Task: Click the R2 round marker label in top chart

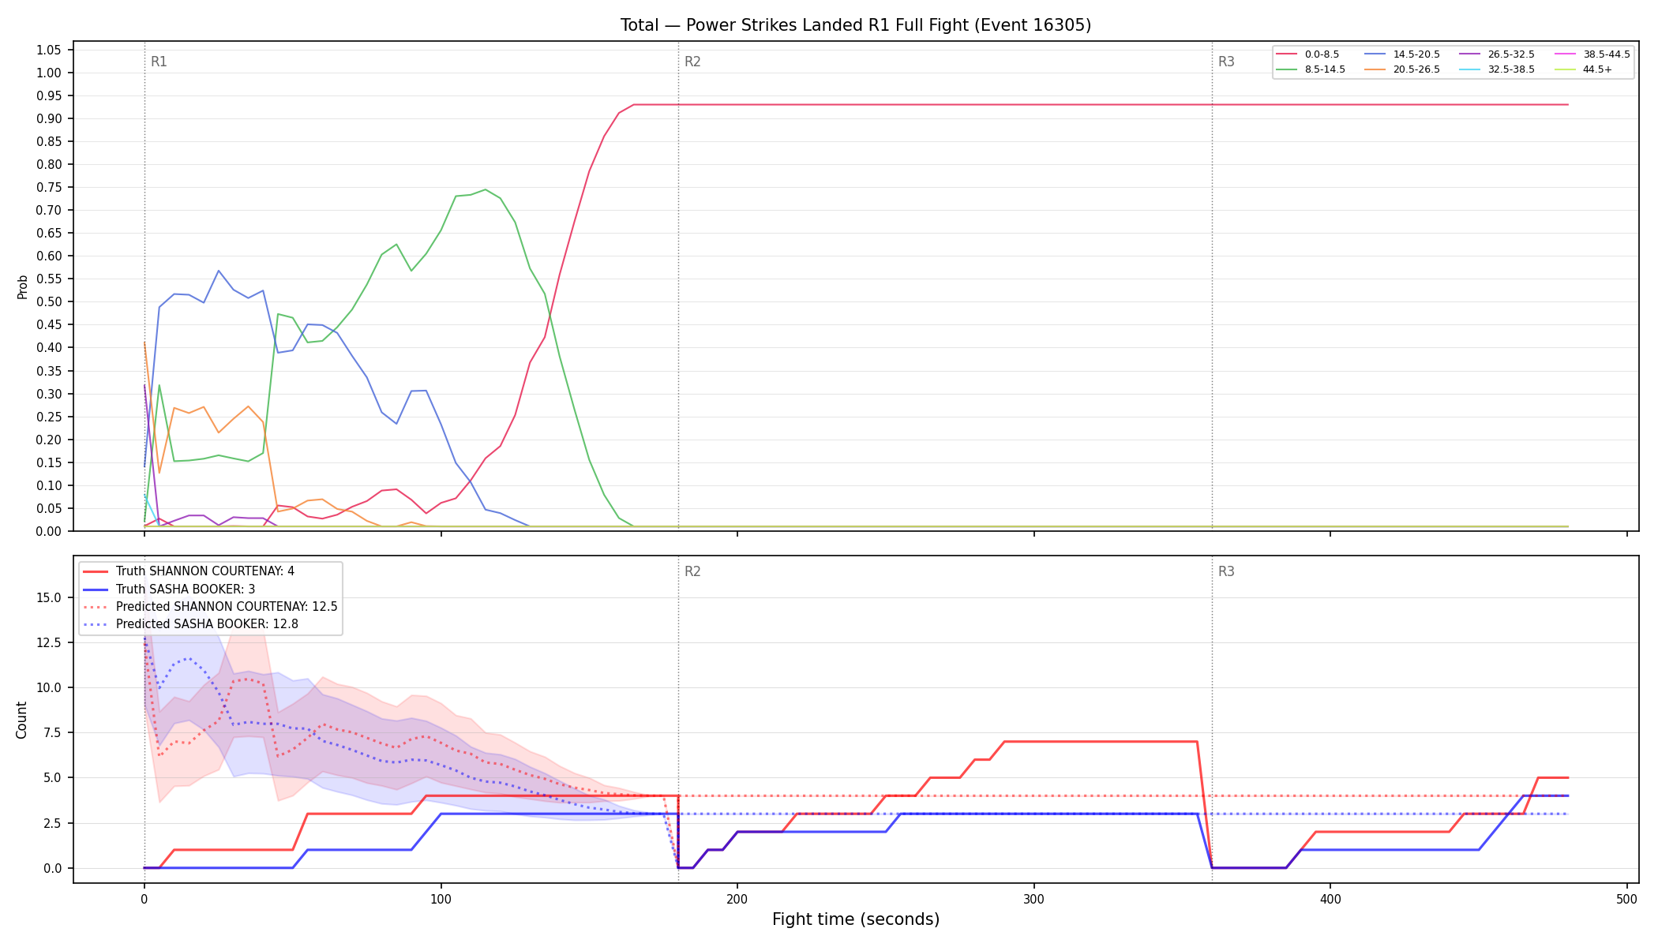Action: [692, 62]
